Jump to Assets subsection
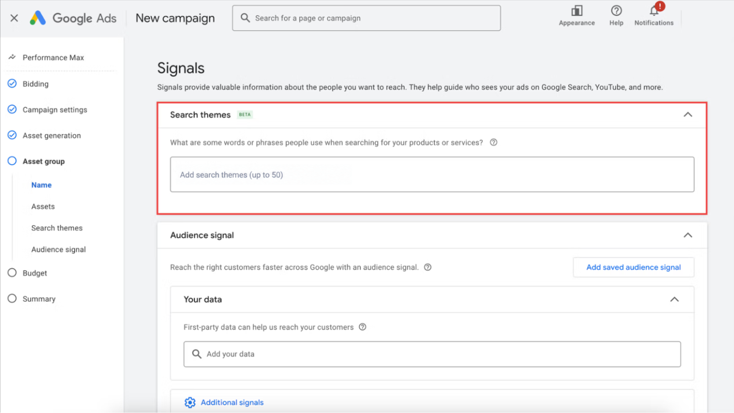Image resolution: width=734 pixels, height=413 pixels. tap(43, 206)
